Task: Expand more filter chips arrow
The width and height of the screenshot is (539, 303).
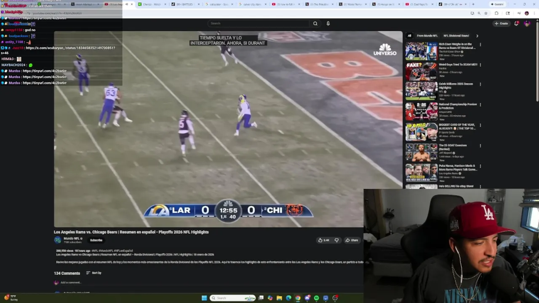Action: (477, 36)
